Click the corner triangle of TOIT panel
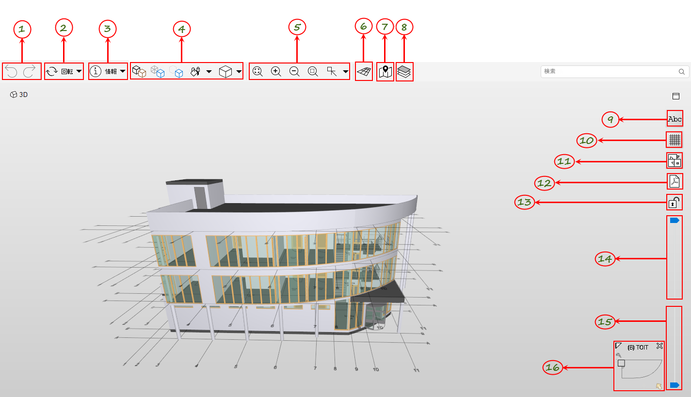Screen dimensions: 691x397 618,346
